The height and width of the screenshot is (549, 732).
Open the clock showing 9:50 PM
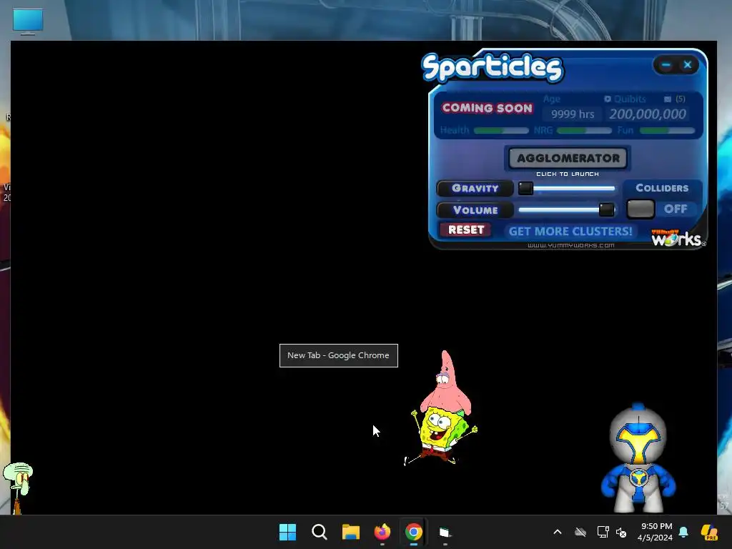pyautogui.click(x=656, y=532)
